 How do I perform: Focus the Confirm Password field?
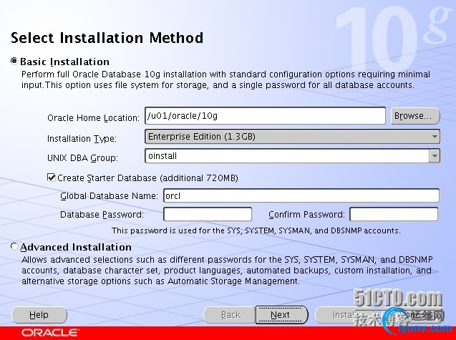tap(394, 214)
